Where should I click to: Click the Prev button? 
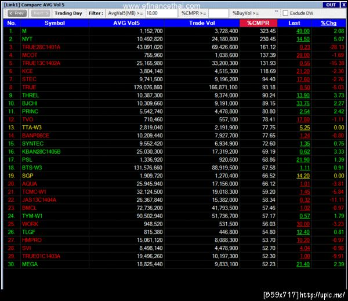click(x=17, y=13)
